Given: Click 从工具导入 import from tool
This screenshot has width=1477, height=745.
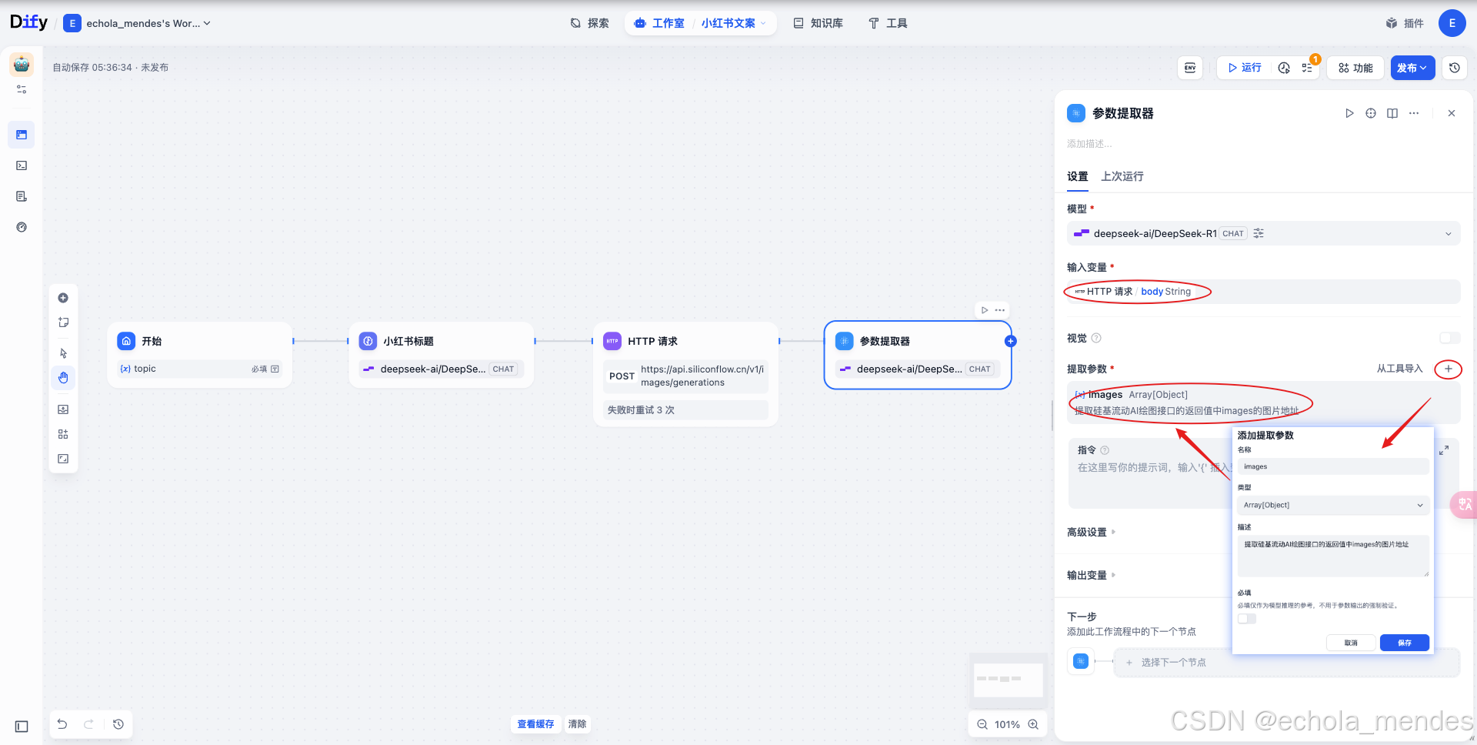Looking at the screenshot, I should pos(1399,369).
